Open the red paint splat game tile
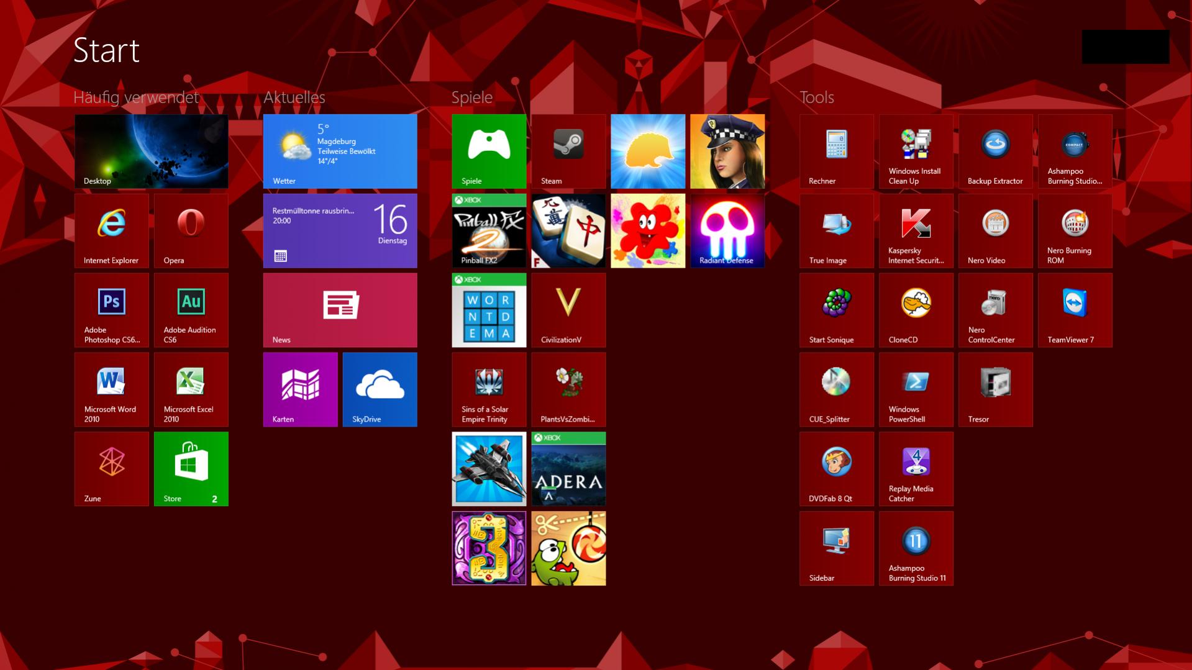This screenshot has height=670, width=1192. [x=648, y=230]
